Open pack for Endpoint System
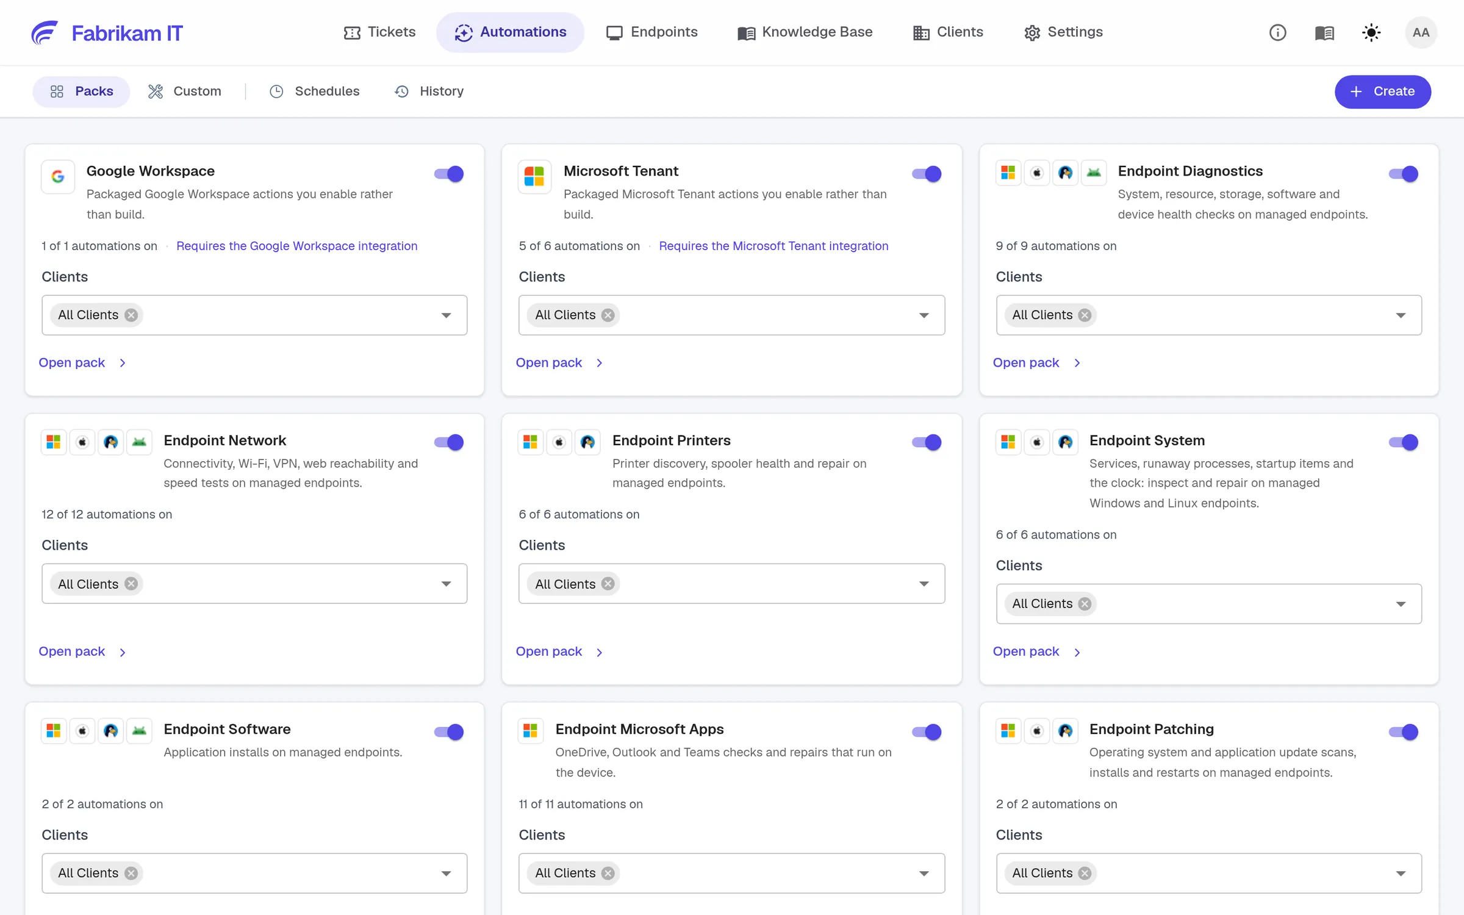This screenshot has height=915, width=1464. pos(1036,651)
